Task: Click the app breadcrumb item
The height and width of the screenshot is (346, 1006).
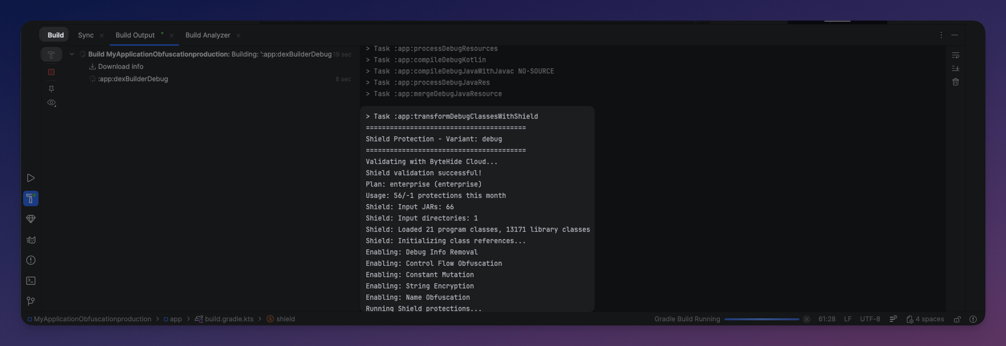Action: [173, 319]
